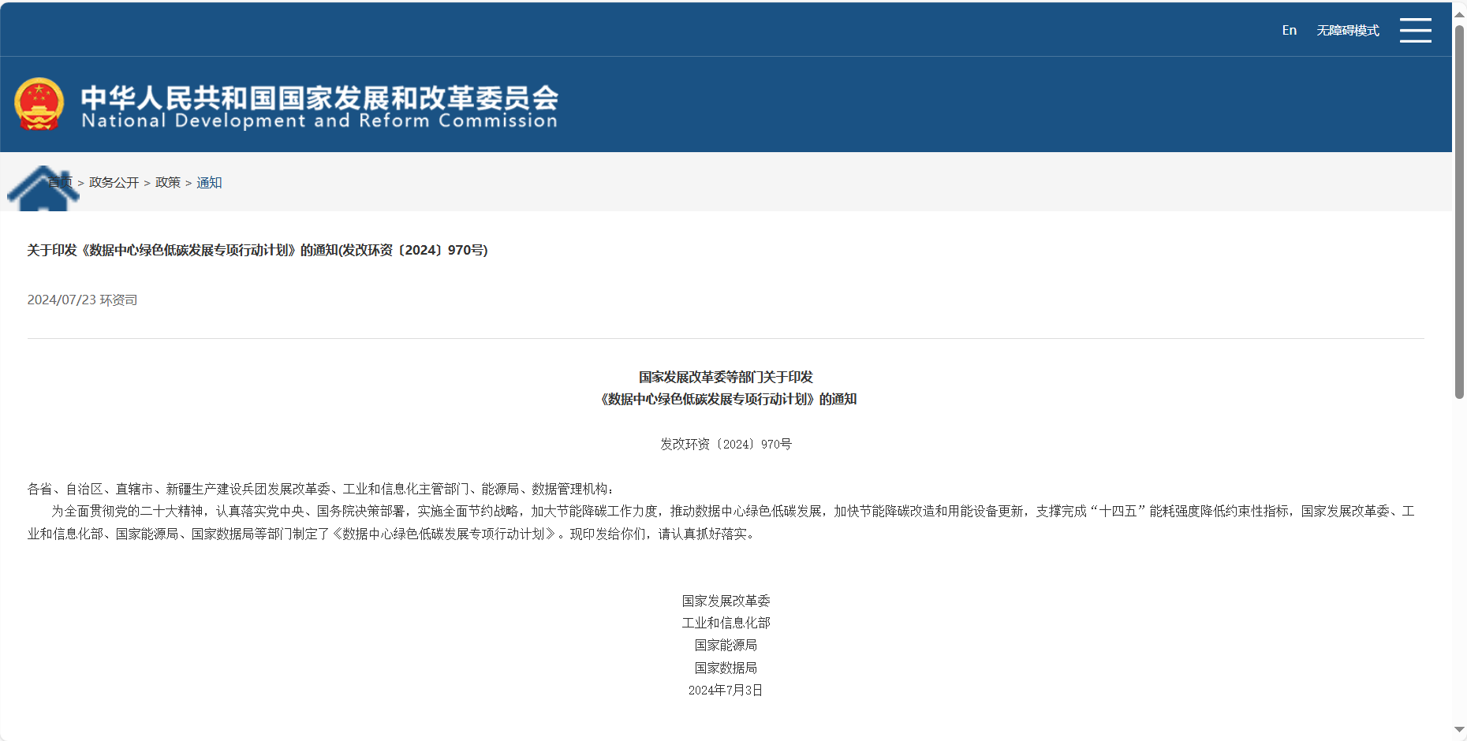The height and width of the screenshot is (741, 1467).
Task: Click 《数据中心绿色低碳发展专项行动计划》 in the body text
Action: click(445, 534)
